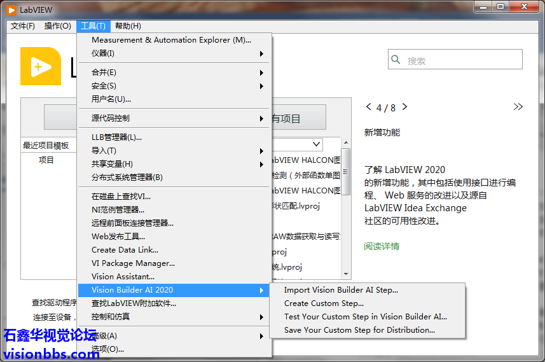Open the 阅读详情 link
545x362 pixels.
pos(382,246)
